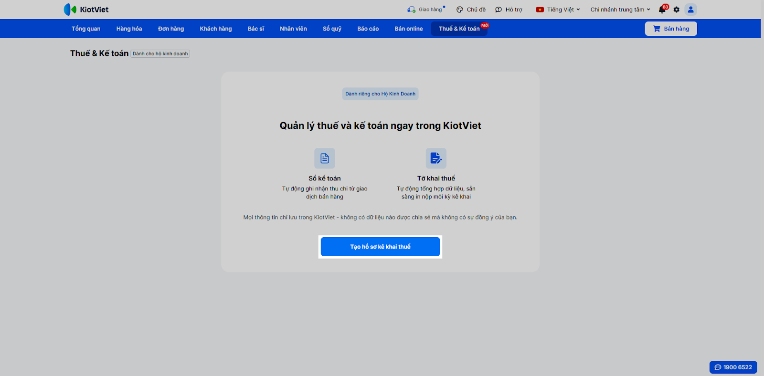
Task: Open the user account avatar icon
Action: pyautogui.click(x=690, y=10)
